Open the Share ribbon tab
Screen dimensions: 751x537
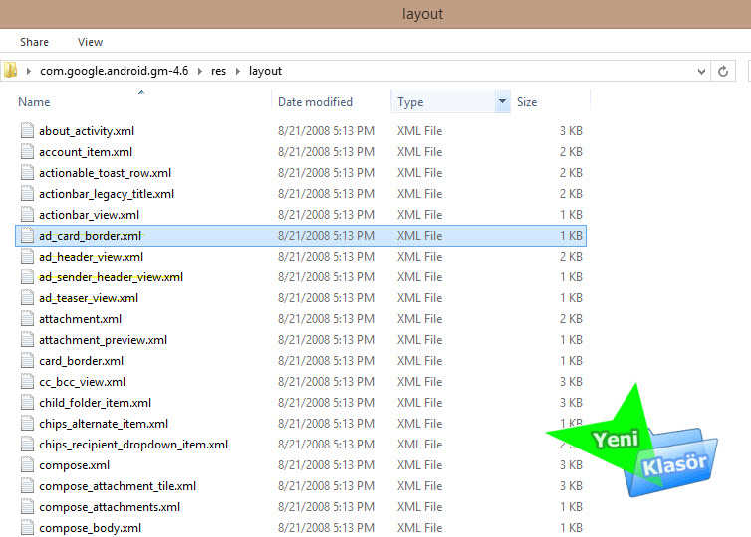click(x=34, y=42)
